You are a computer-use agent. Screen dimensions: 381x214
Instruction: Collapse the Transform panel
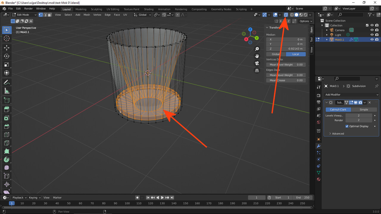coord(267,28)
